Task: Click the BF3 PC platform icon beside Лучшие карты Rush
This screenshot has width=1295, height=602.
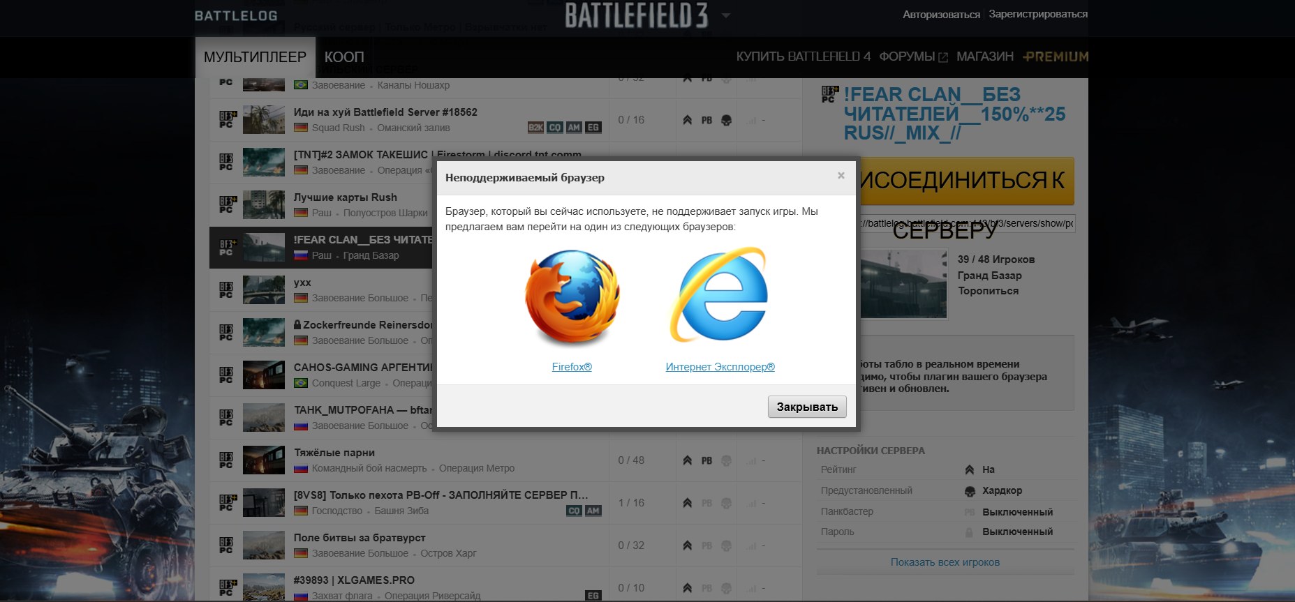Action: [227, 204]
